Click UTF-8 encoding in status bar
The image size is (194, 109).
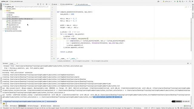tap(152, 108)
